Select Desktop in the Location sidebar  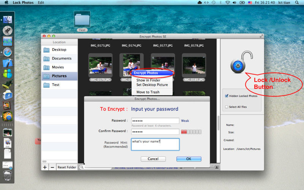pyautogui.click(x=59, y=50)
